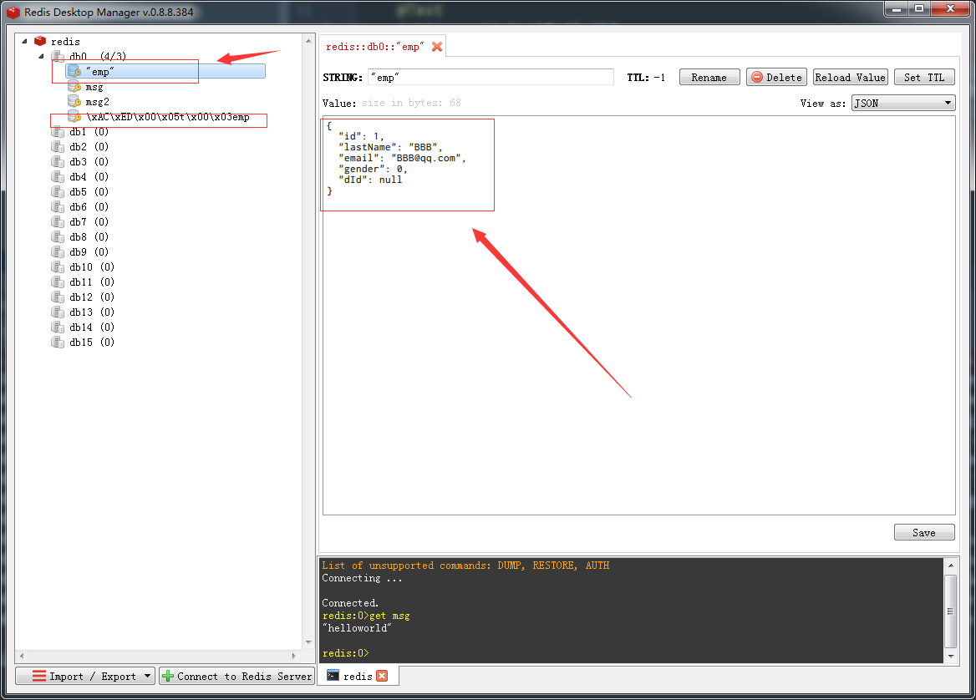The image size is (976, 700).
Task: Click the Delete key button
Action: (776, 77)
